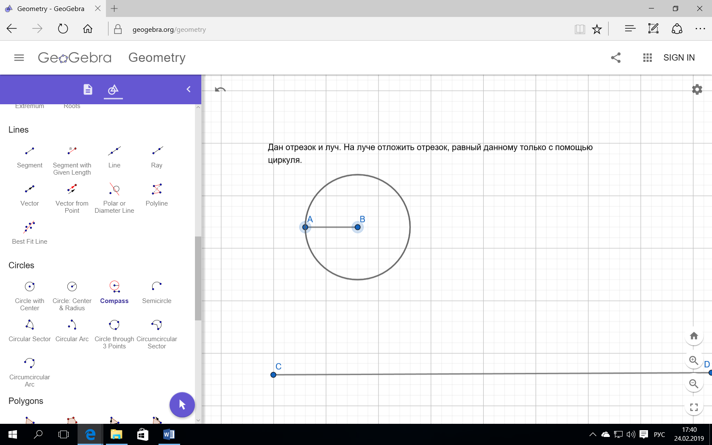Select the Line tool

click(x=114, y=157)
